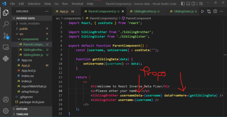
Task: Click line number 16 in gutter
Action: point(60,91)
